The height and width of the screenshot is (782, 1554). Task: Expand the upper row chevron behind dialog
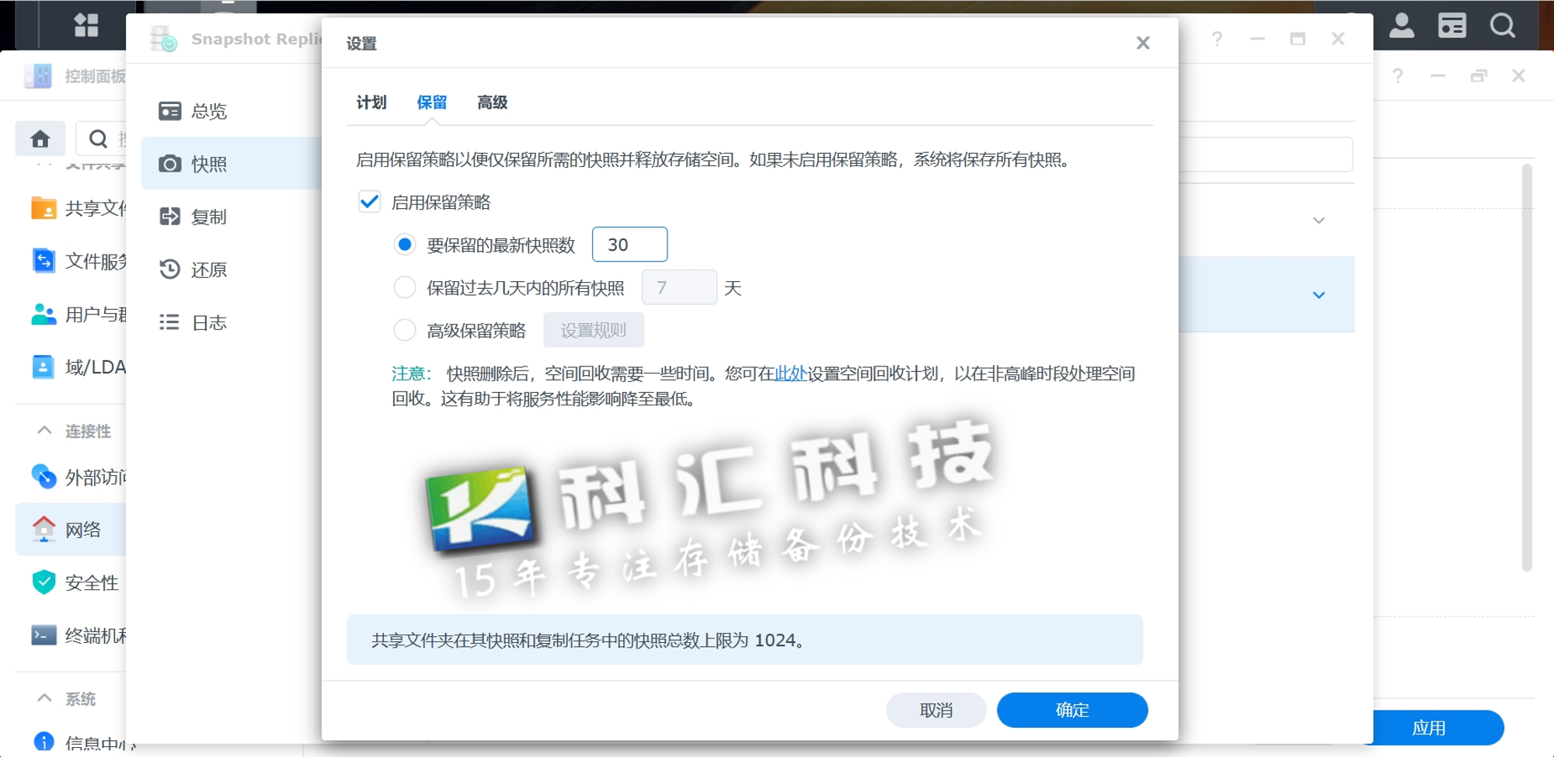point(1319,221)
